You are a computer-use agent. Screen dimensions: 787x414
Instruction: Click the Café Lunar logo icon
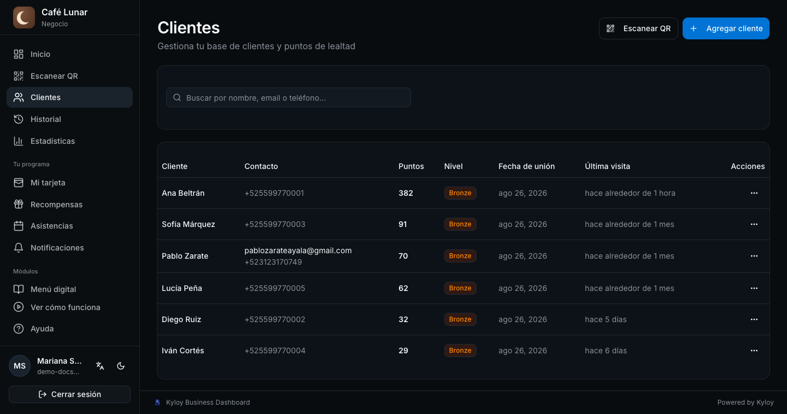(x=24, y=18)
